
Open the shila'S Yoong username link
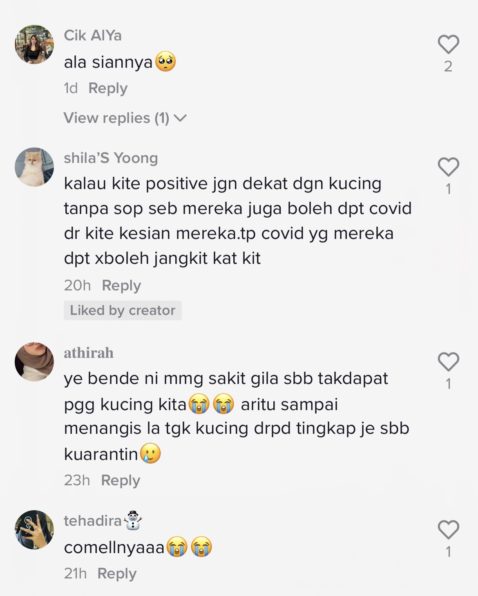point(111,158)
